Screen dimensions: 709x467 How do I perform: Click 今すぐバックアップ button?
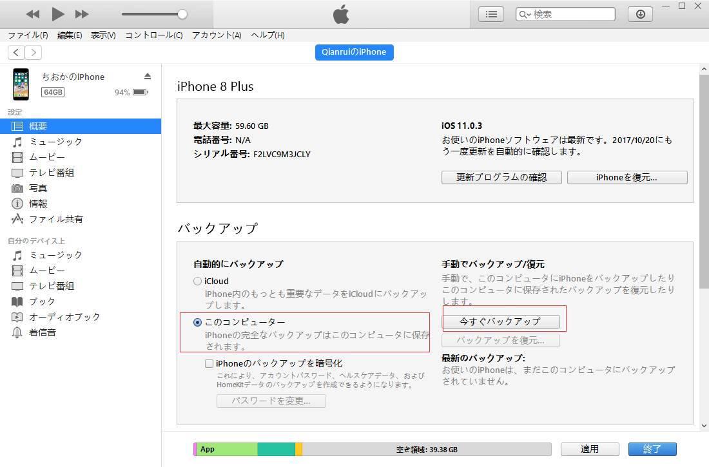coord(501,321)
